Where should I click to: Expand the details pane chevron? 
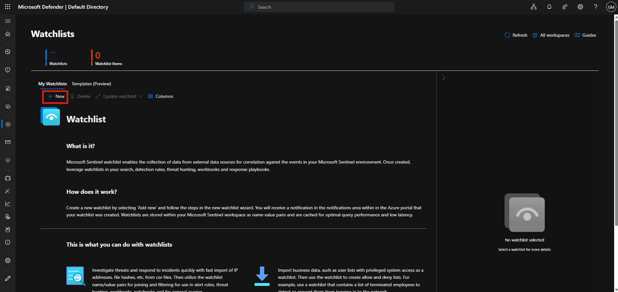click(444, 78)
